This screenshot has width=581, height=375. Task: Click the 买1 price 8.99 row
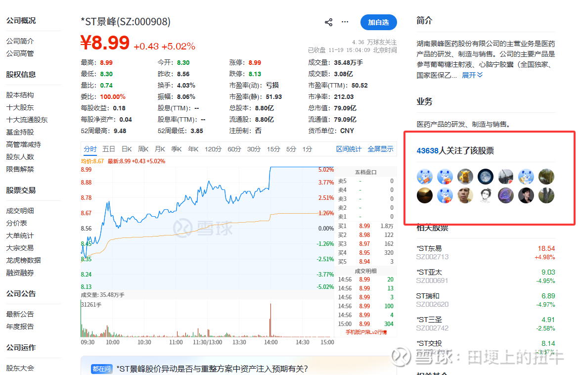(366, 226)
